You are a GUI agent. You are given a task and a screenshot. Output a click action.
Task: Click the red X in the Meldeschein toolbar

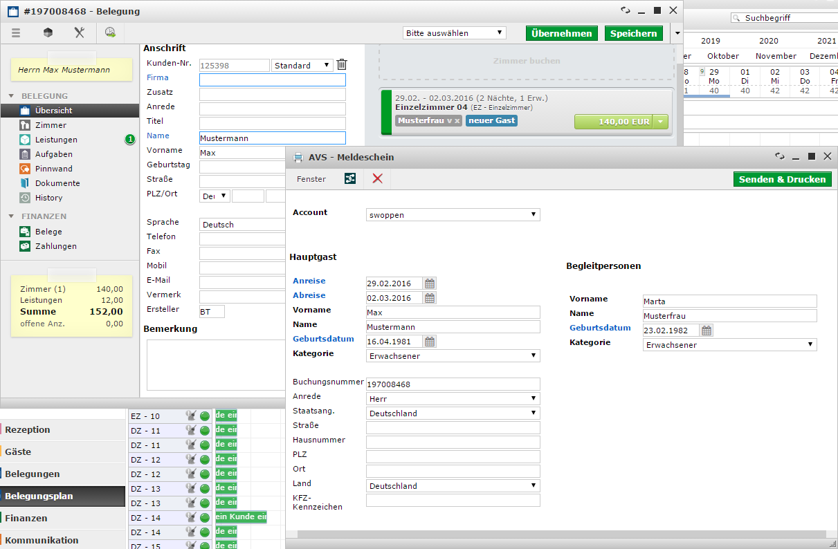[x=377, y=179]
